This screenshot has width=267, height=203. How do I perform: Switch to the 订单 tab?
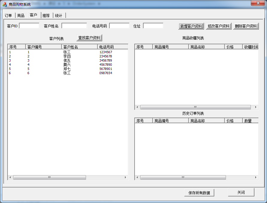tap(8, 16)
